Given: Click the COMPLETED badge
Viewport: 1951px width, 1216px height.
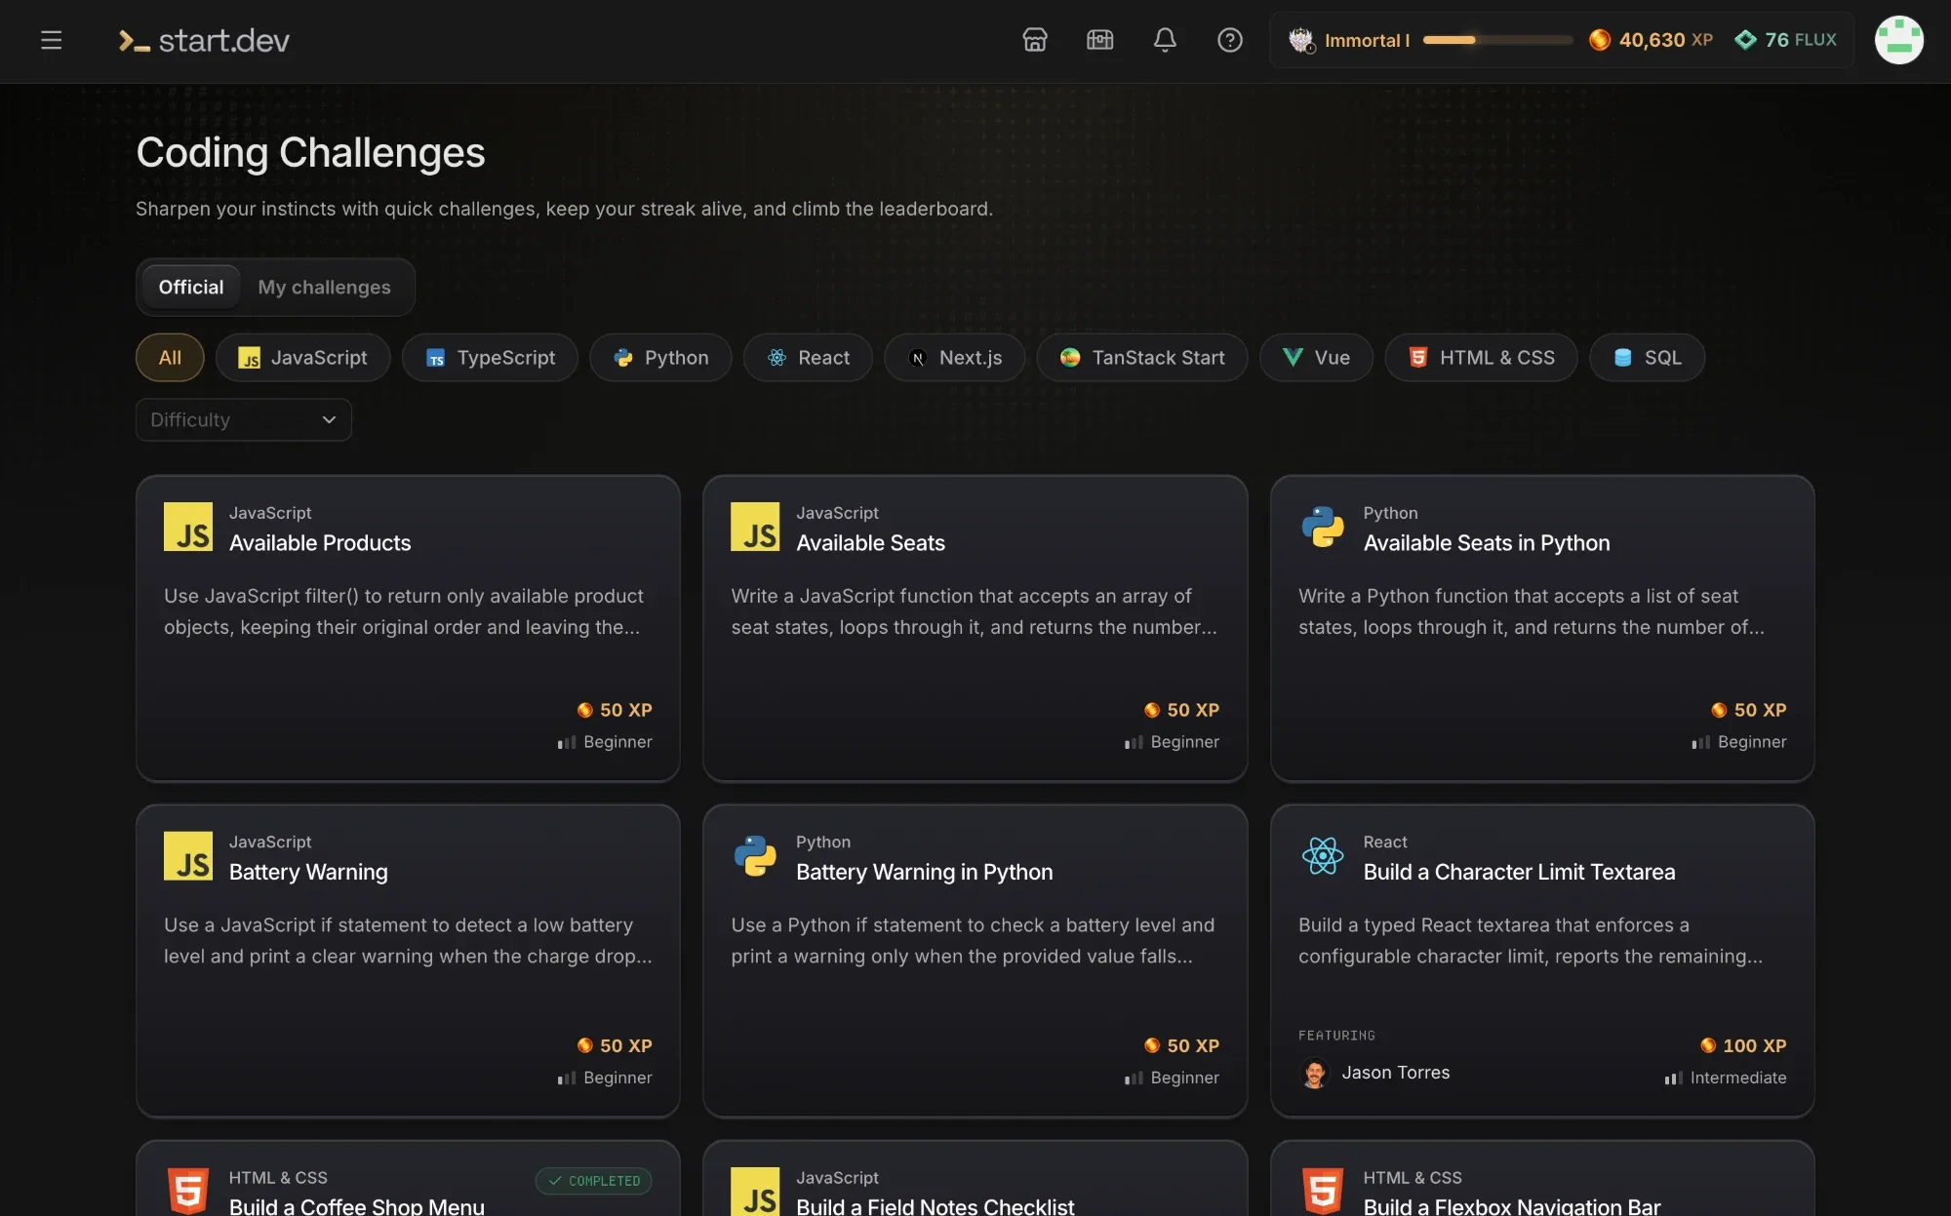Looking at the screenshot, I should [593, 1181].
